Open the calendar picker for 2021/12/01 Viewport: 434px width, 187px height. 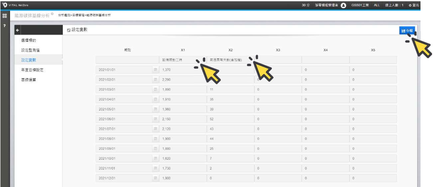(155, 179)
